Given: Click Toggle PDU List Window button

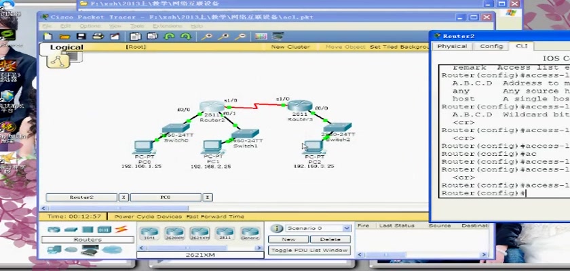Looking at the screenshot, I should [x=309, y=250].
